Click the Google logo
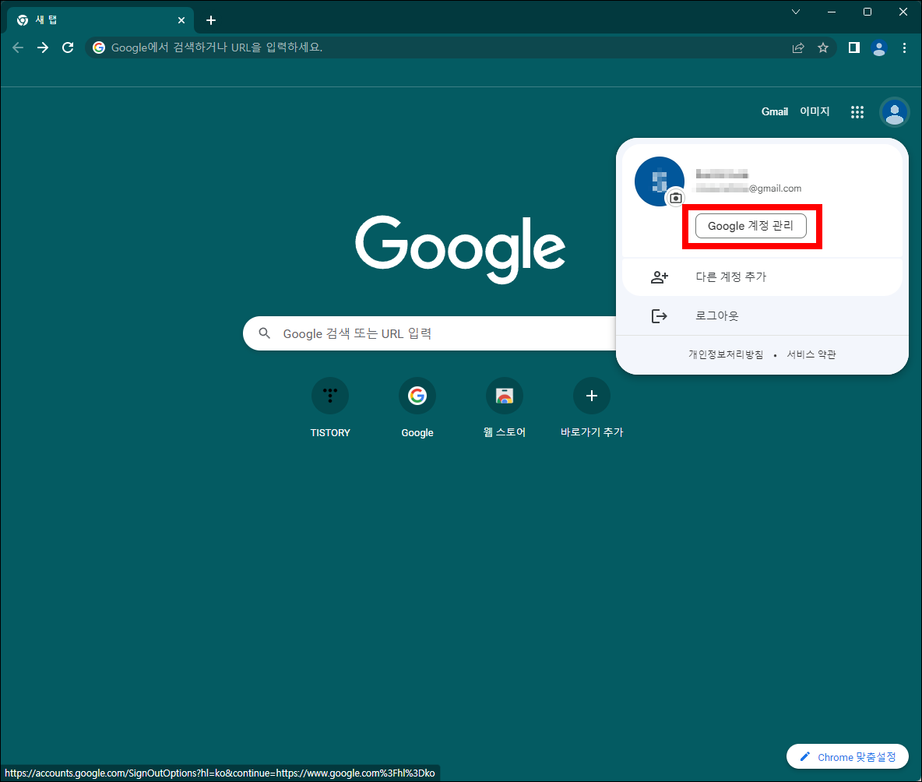This screenshot has height=782, width=922. click(459, 248)
